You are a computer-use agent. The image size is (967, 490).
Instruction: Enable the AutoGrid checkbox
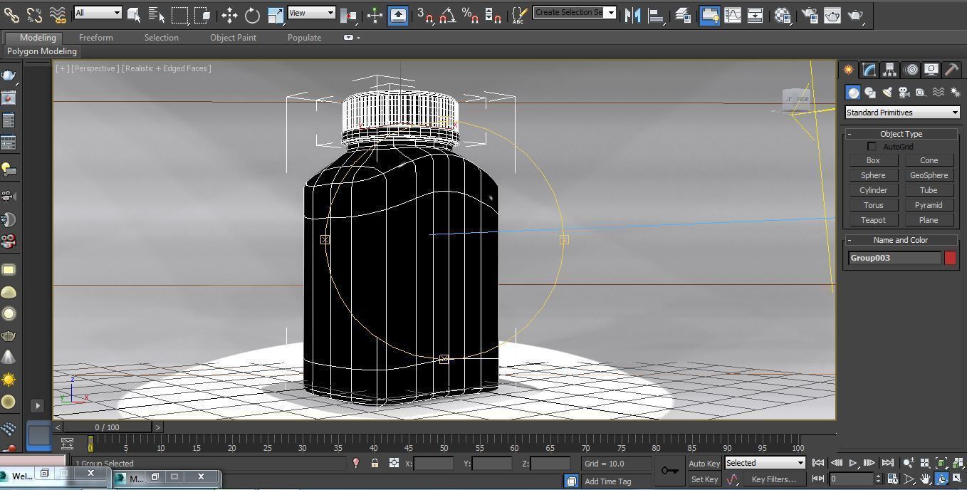pos(872,147)
